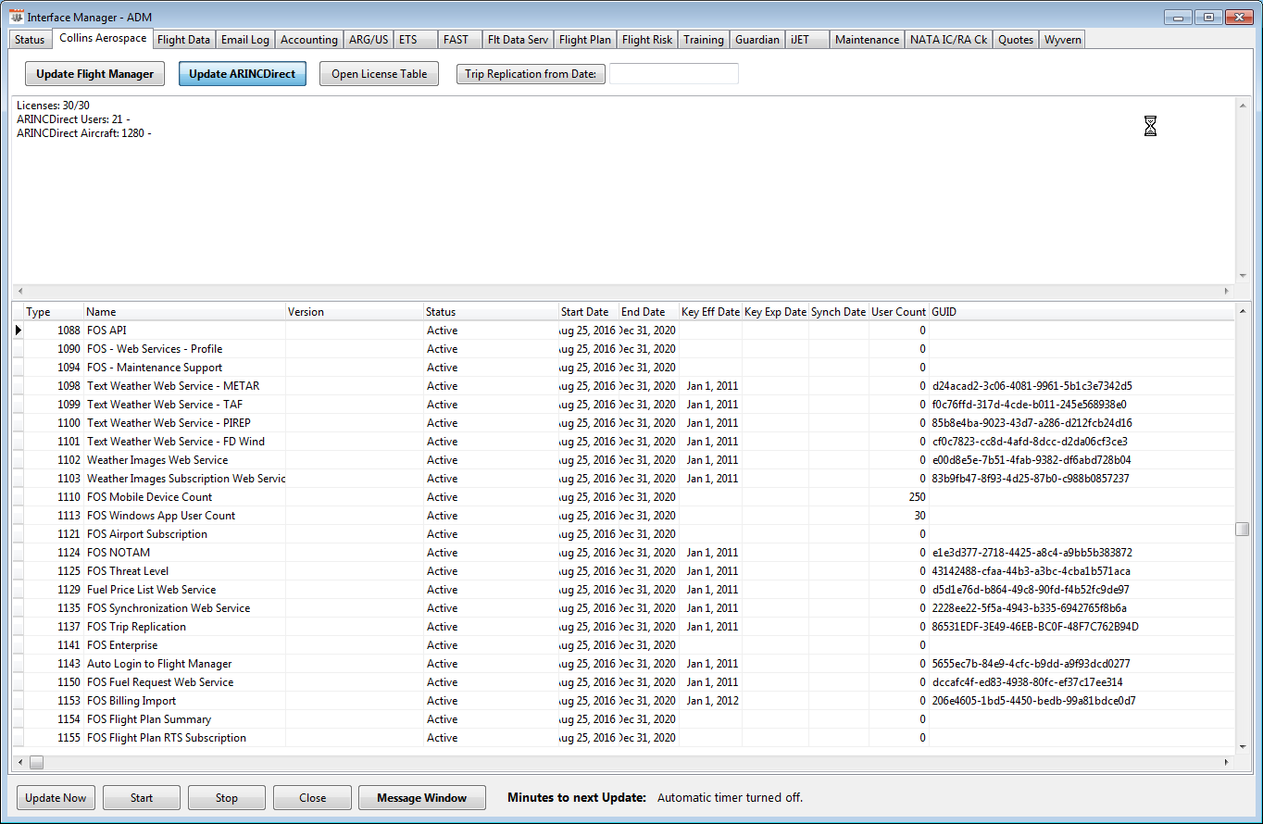Screen dimensions: 1263x824
Task: Sort by the End Date column header
Action: pyautogui.click(x=648, y=312)
